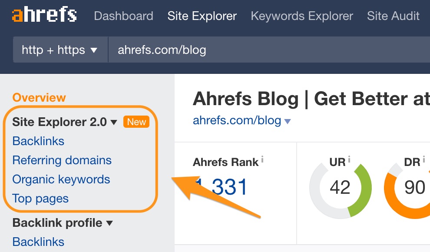Click the URL search input field

(x=261, y=50)
